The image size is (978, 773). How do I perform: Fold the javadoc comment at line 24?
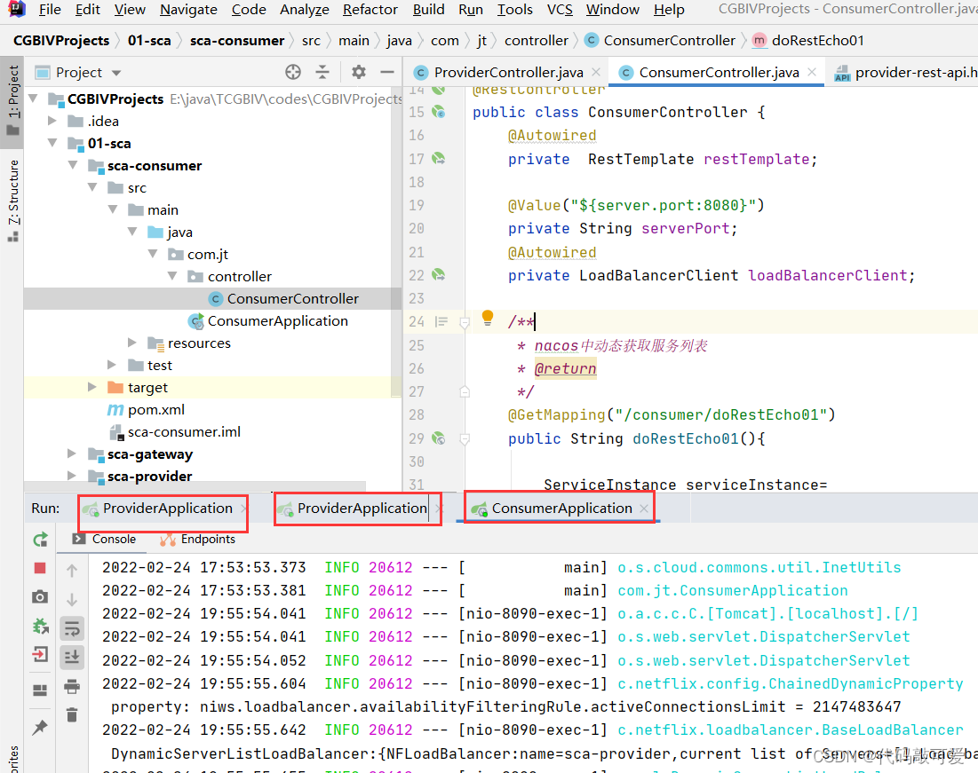(465, 322)
